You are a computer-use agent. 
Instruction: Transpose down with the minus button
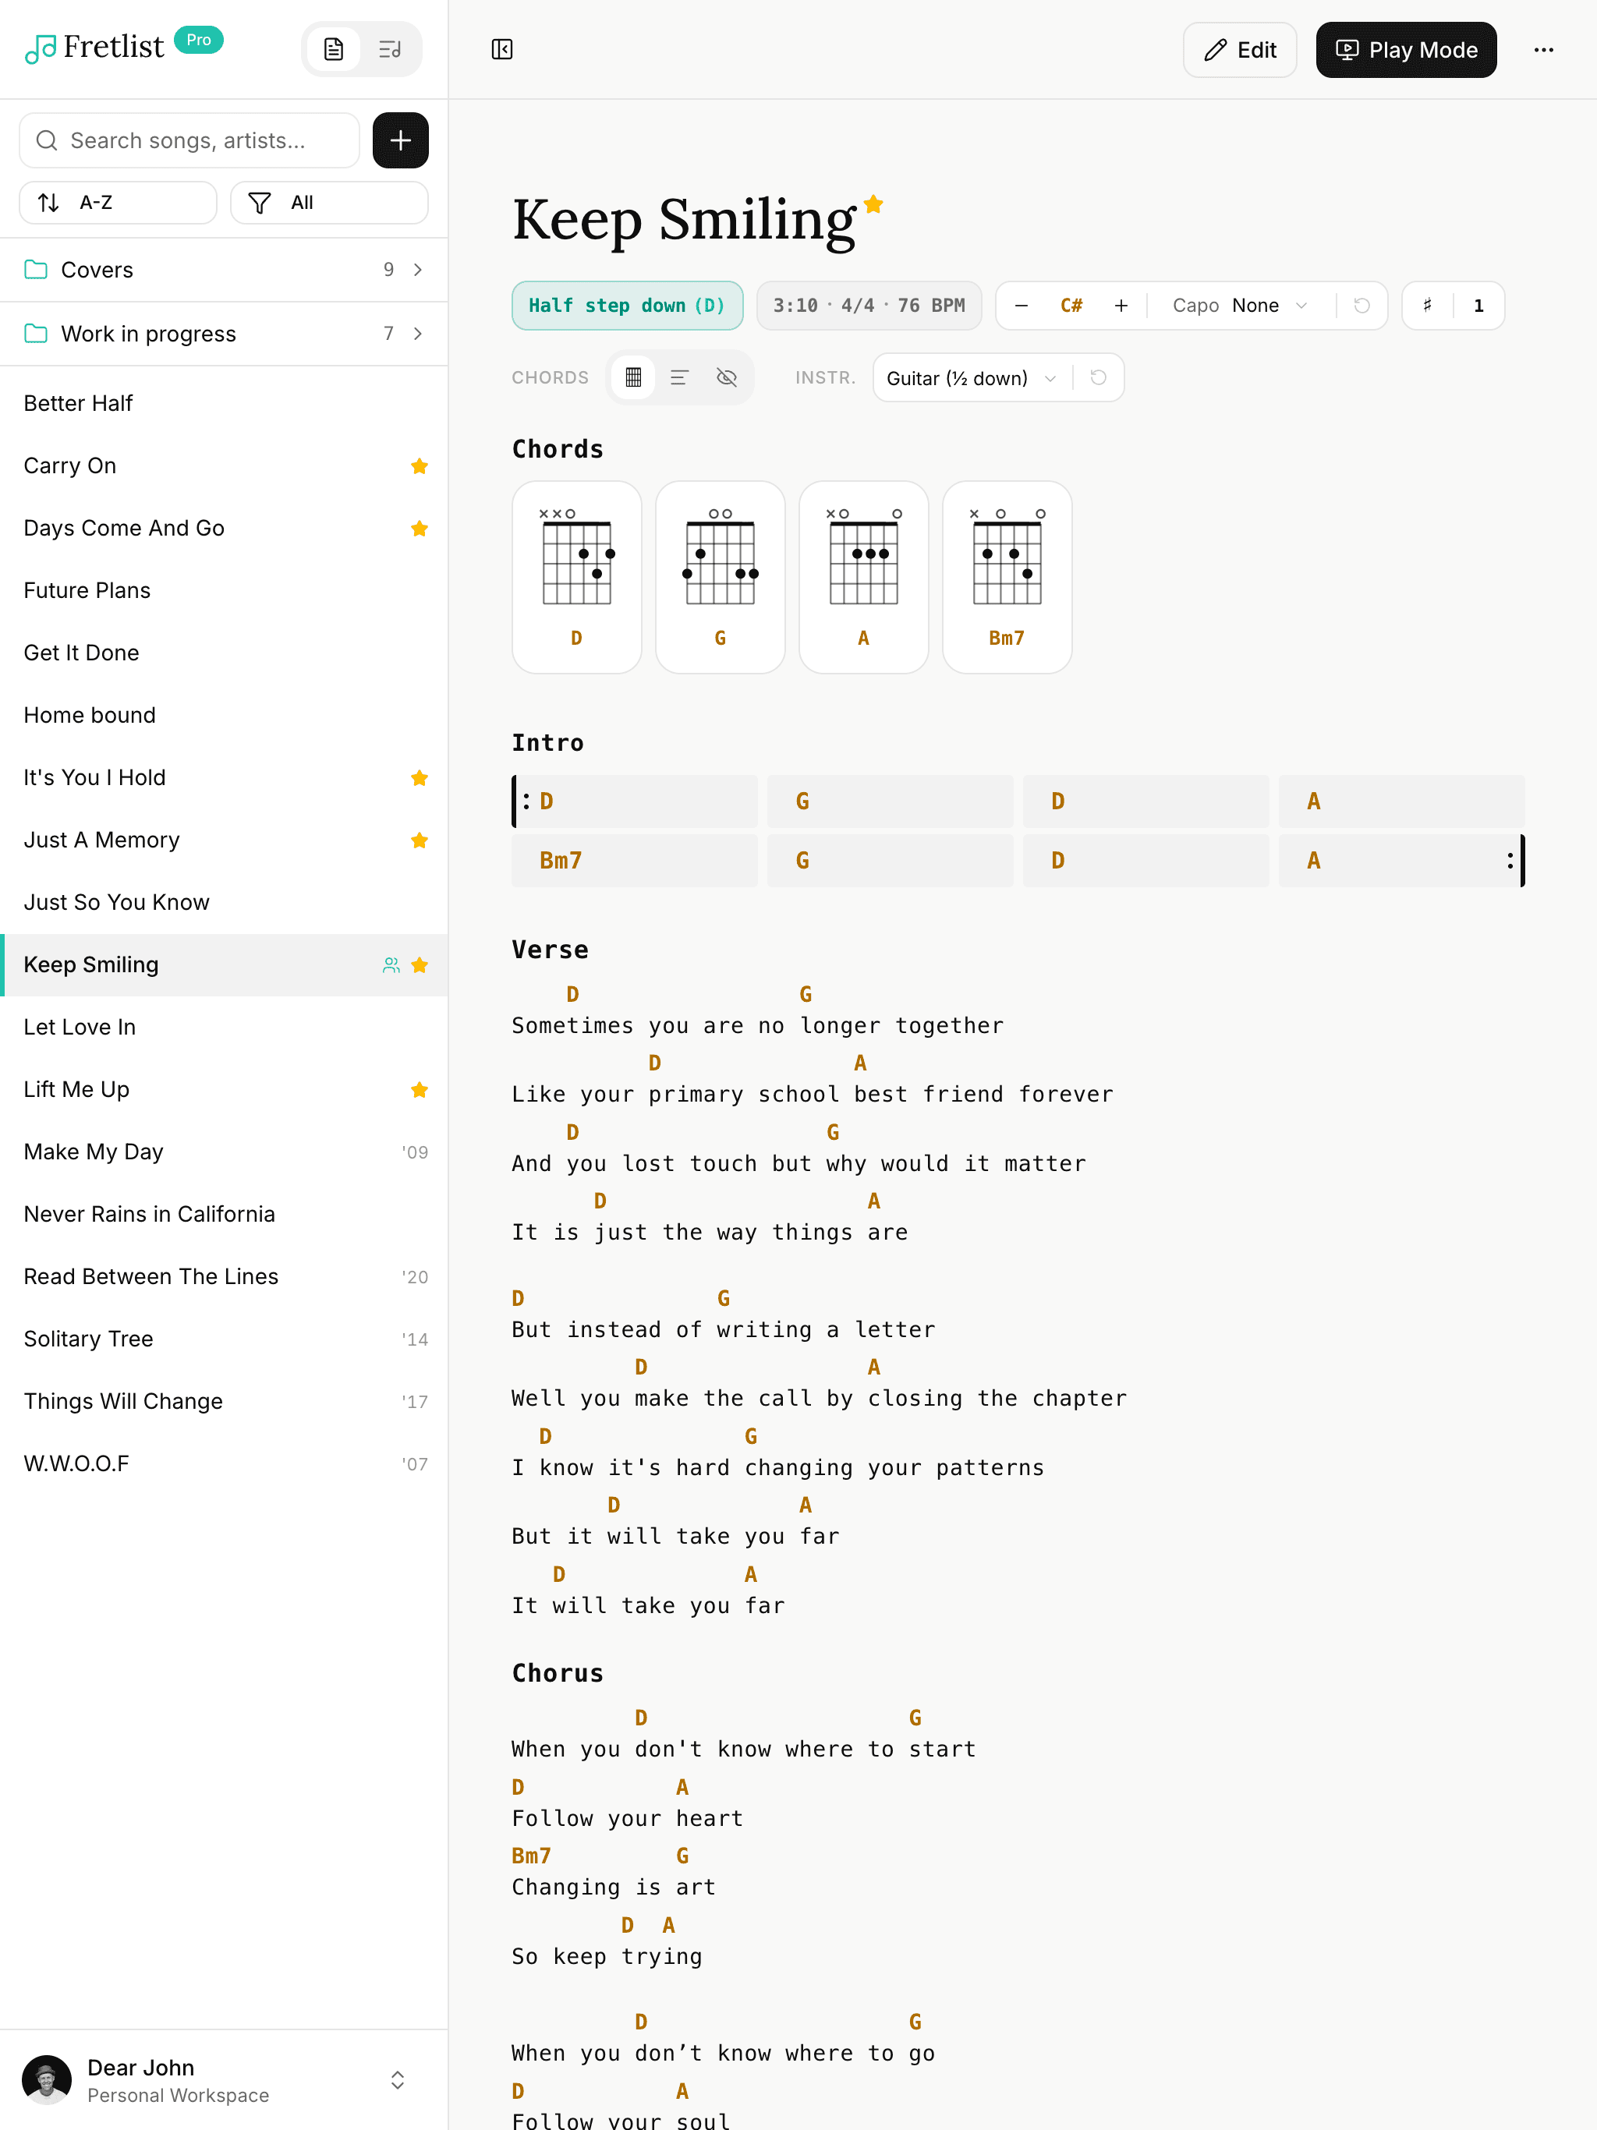coord(1021,306)
